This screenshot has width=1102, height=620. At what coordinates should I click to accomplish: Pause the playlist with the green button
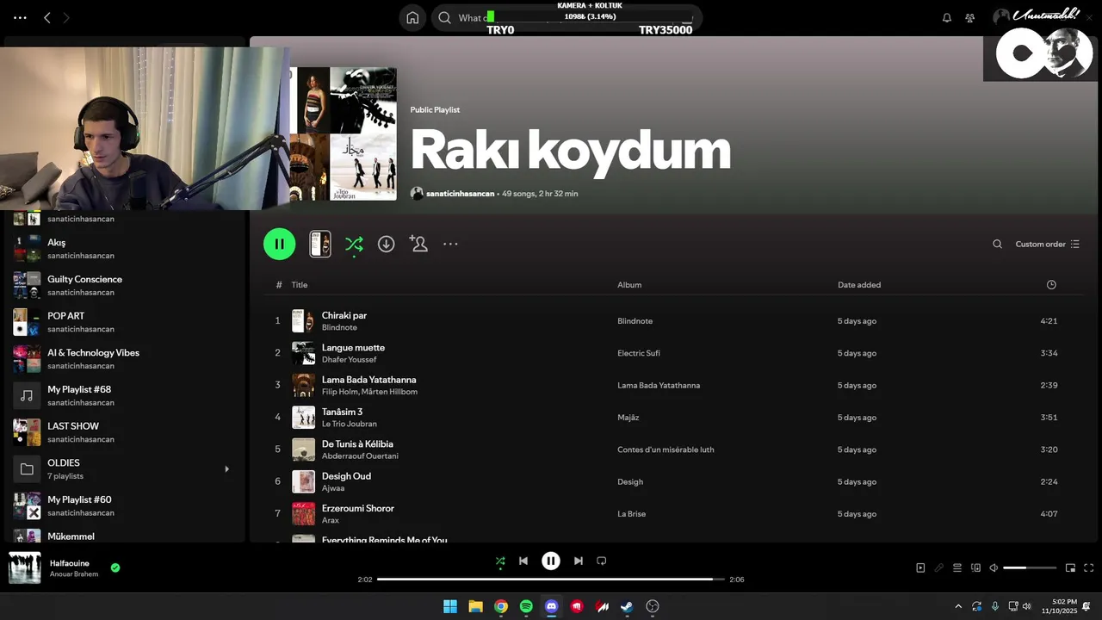pyautogui.click(x=279, y=244)
